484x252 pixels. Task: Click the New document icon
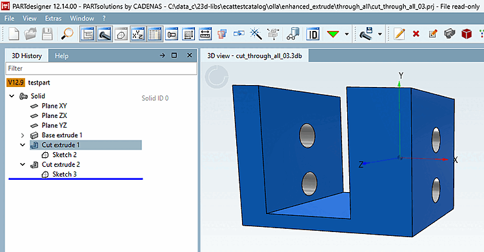click(x=14, y=34)
